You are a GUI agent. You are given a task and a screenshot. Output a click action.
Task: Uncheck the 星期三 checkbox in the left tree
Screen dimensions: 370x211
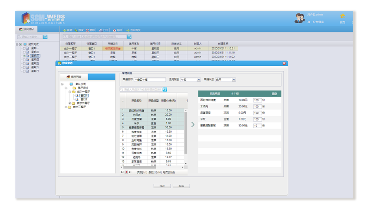tap(24, 56)
